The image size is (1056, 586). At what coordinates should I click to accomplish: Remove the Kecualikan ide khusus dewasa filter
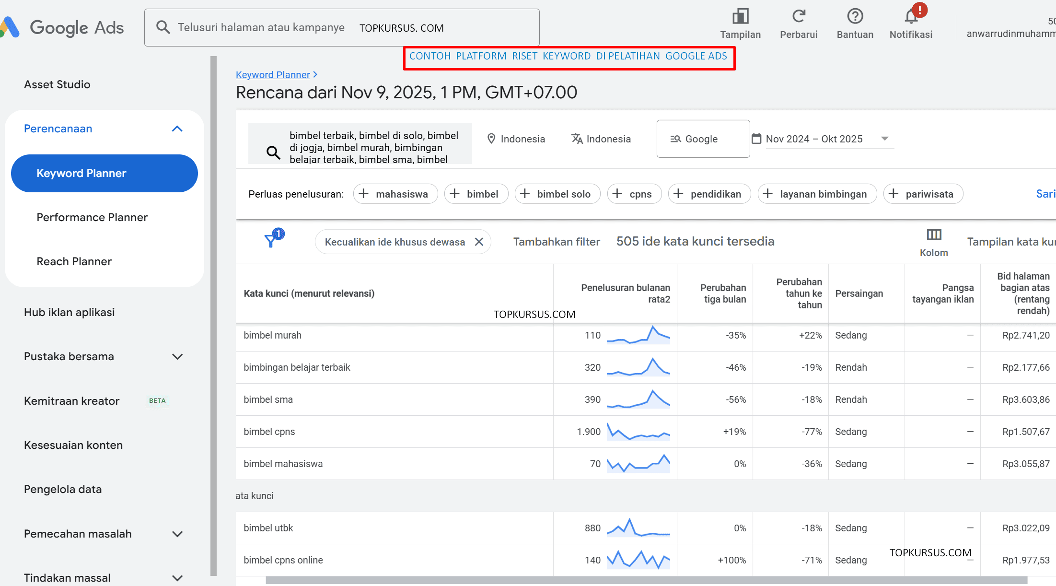(x=479, y=242)
